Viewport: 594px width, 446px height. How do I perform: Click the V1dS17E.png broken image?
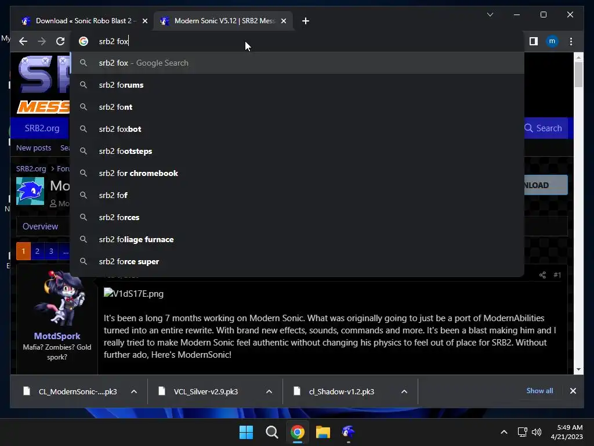[134, 293]
